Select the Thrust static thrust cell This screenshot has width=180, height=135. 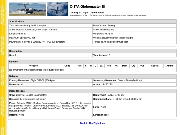pyautogui.click(x=134, y=42)
